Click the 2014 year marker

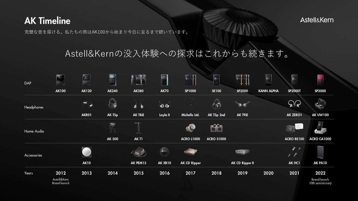coord(112,173)
